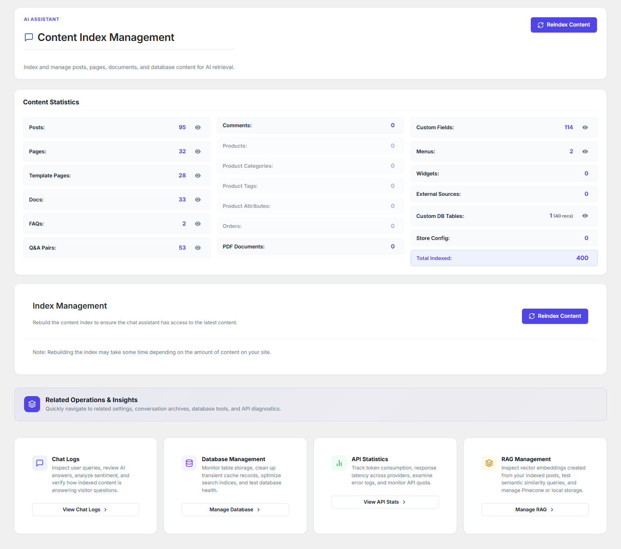Click the Related Operations stack icon
Screen dimensions: 621x549
[x=32, y=404]
